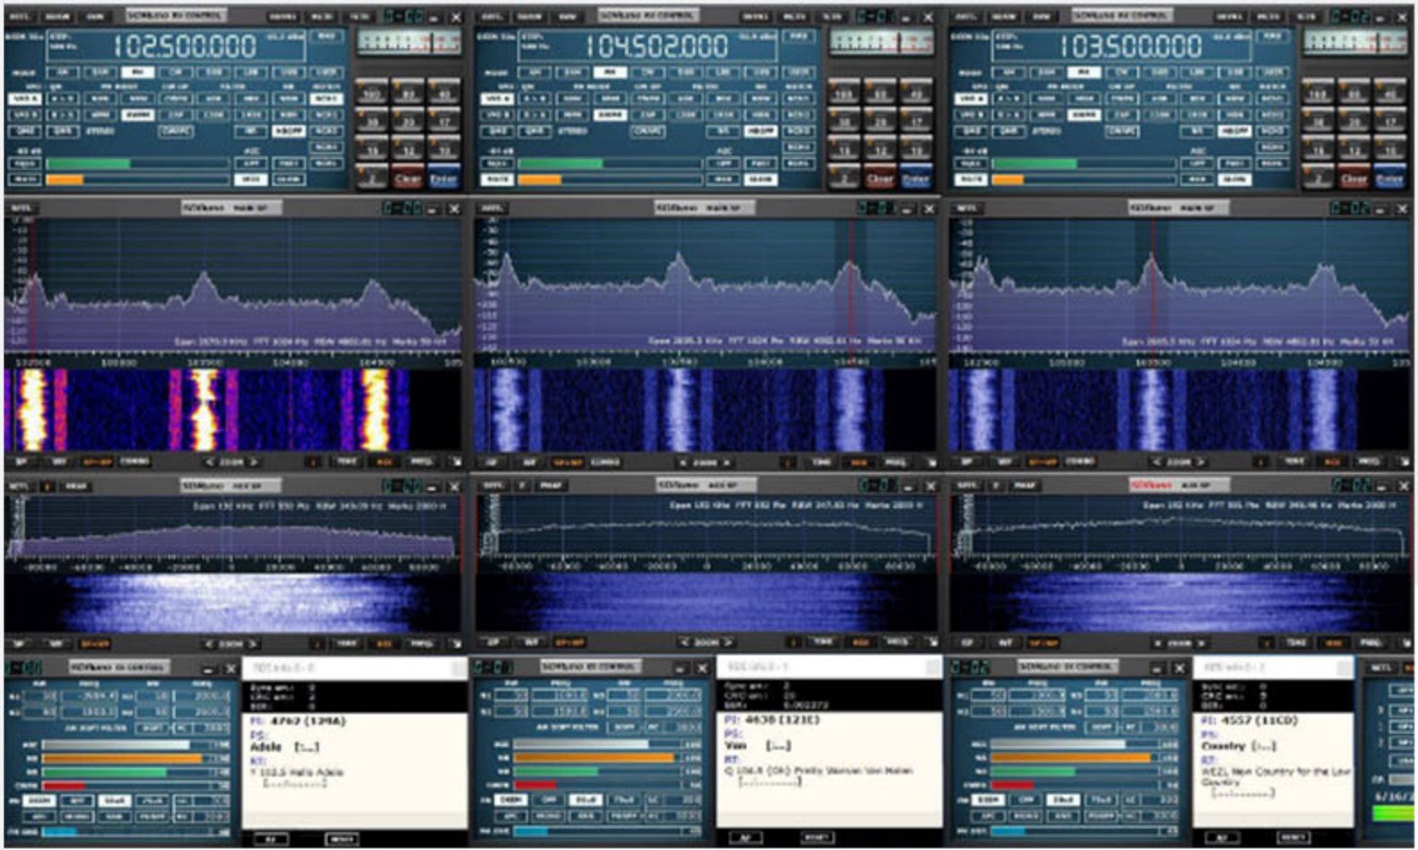The image size is (1418, 850).
Task: Open EXW panel from the 103.500.000 RX Control
Action: (1043, 16)
